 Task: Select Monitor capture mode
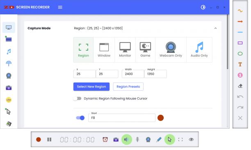point(125,50)
